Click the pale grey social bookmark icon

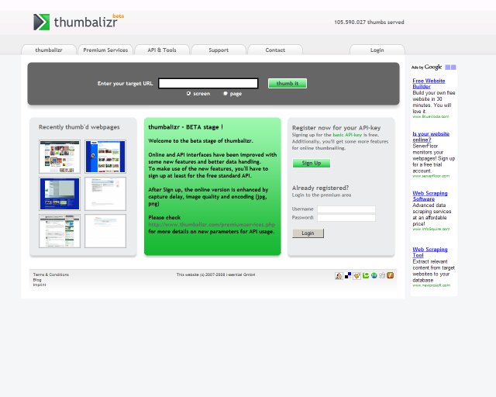(382, 275)
